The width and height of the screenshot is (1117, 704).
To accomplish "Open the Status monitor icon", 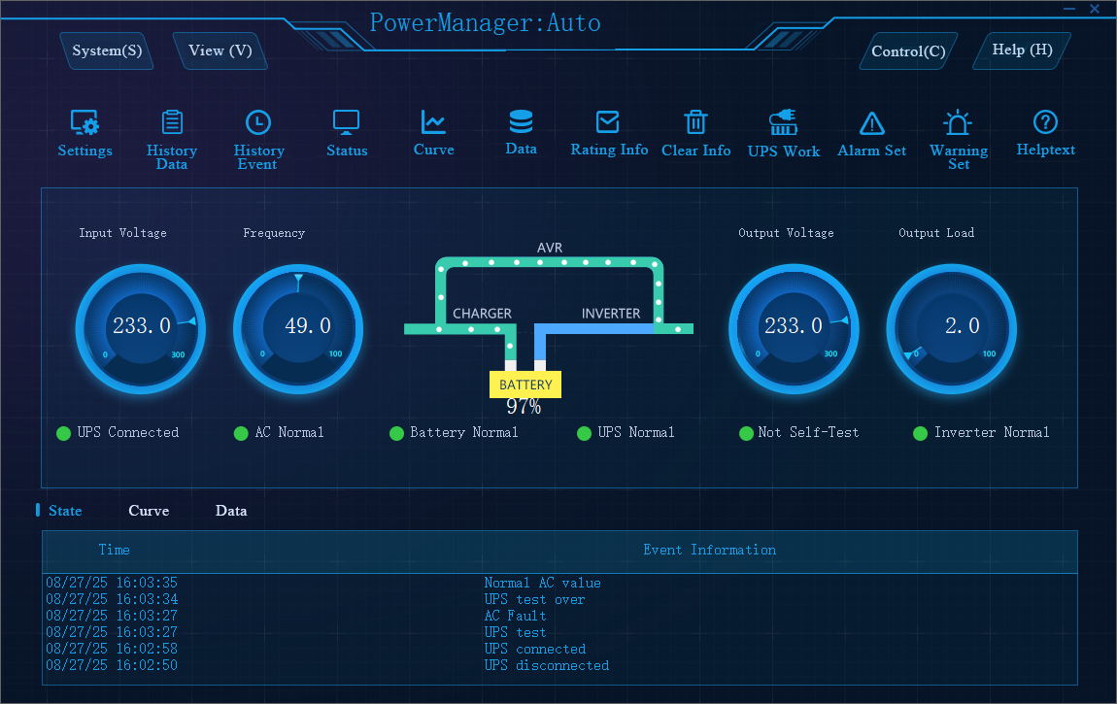I will tap(347, 122).
